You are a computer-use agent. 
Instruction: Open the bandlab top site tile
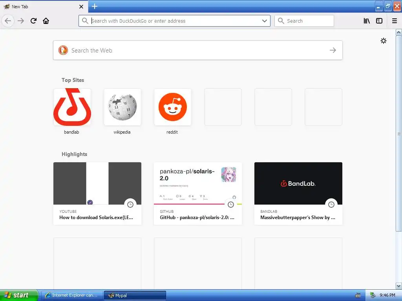point(72,107)
